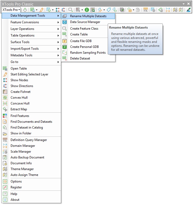This screenshot has width=193, height=205.
Task: Open XTools Pro Options
Action: pos(32,181)
